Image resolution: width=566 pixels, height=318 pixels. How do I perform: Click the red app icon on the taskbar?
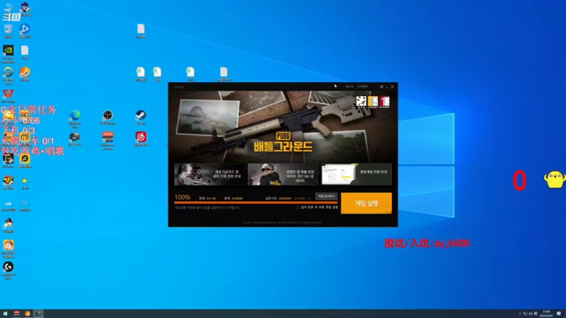[x=16, y=314]
